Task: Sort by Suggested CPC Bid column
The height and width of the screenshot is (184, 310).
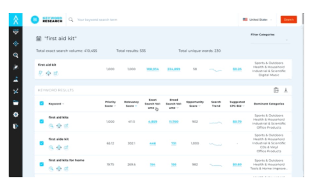Action: pos(237,104)
